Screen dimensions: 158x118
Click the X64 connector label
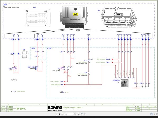pos(24,50)
